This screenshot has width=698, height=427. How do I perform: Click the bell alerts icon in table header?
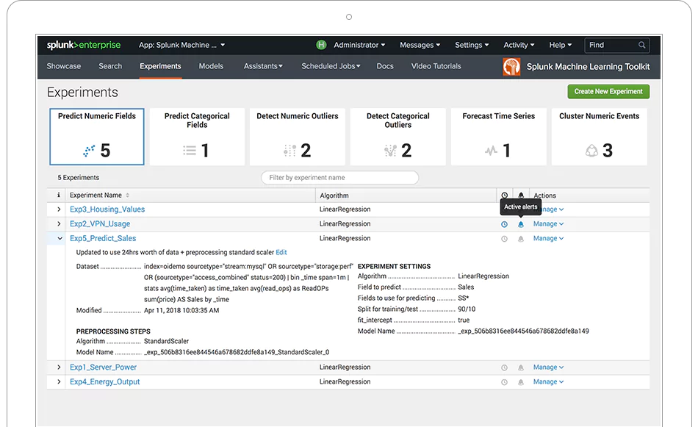click(x=521, y=195)
